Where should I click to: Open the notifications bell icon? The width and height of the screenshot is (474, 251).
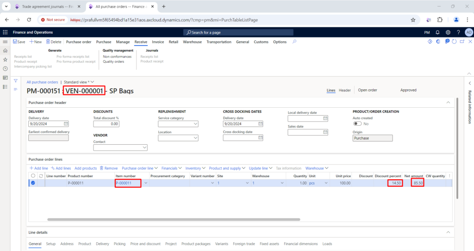[437, 32]
